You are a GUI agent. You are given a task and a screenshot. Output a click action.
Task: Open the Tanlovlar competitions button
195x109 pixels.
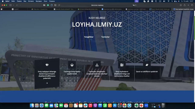point(105,37)
